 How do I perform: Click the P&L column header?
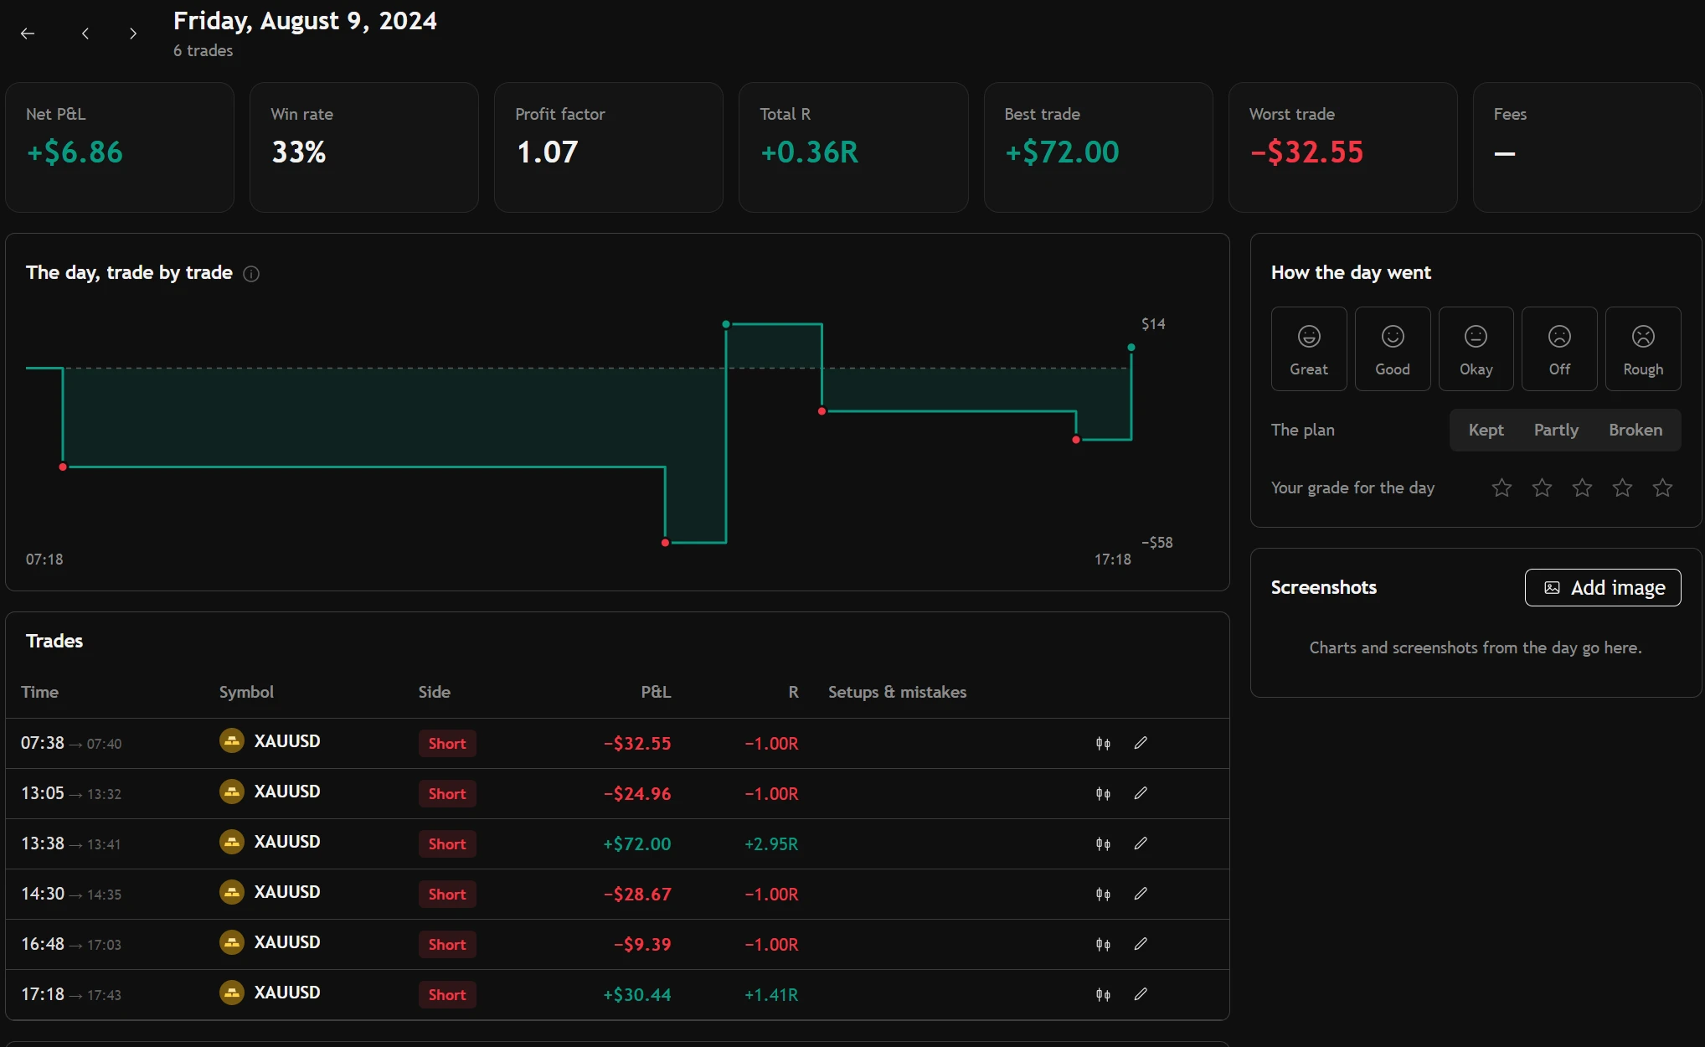tap(656, 692)
